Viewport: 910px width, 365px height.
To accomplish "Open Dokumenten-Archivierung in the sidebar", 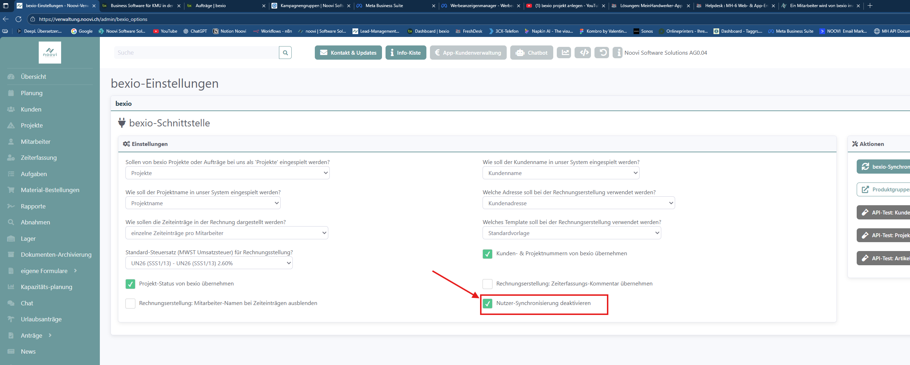I will click(56, 255).
